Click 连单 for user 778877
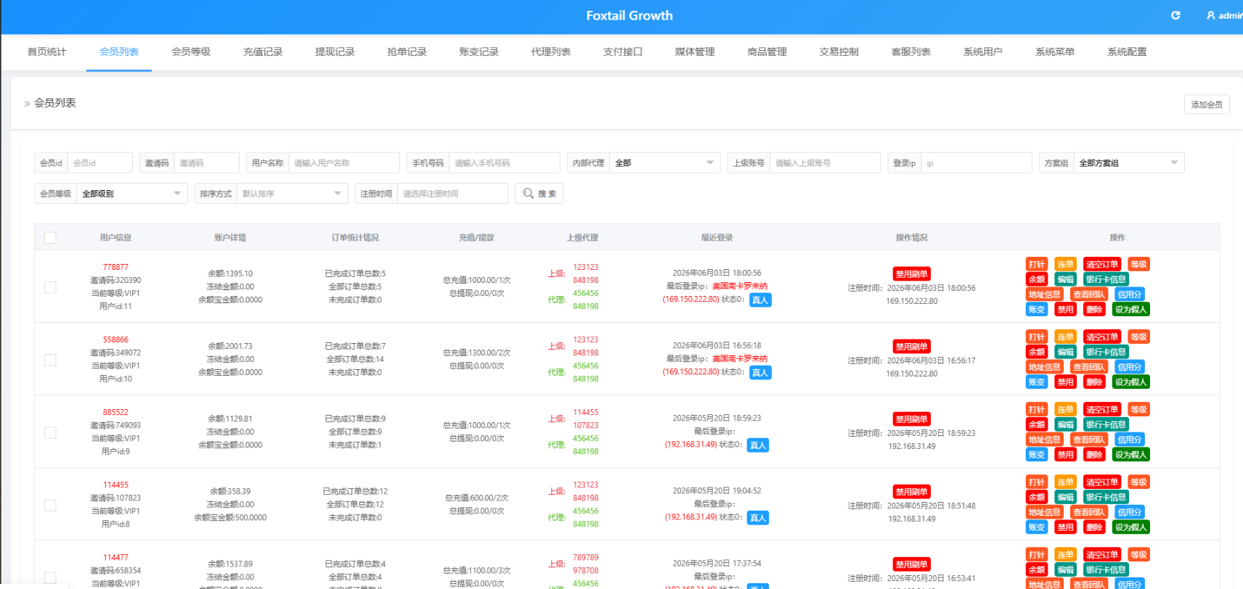Screen dimensions: 1243x589 1065,264
